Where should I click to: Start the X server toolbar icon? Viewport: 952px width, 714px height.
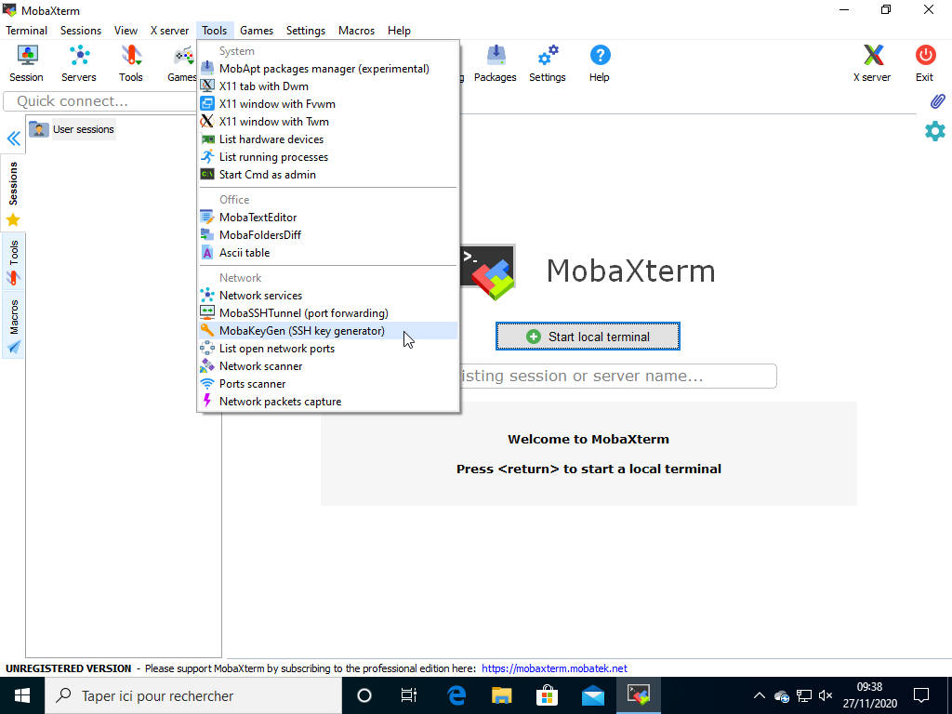pos(872,63)
